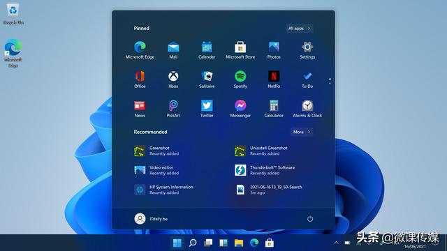Expand the All apps list

(x=299, y=28)
